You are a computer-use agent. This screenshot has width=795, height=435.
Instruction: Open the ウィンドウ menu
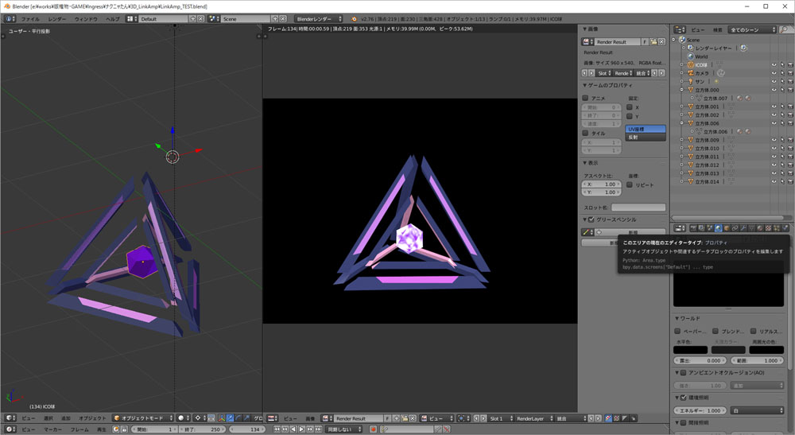pyautogui.click(x=86, y=19)
